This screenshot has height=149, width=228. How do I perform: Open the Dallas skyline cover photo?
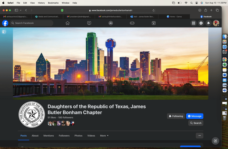point(111,64)
